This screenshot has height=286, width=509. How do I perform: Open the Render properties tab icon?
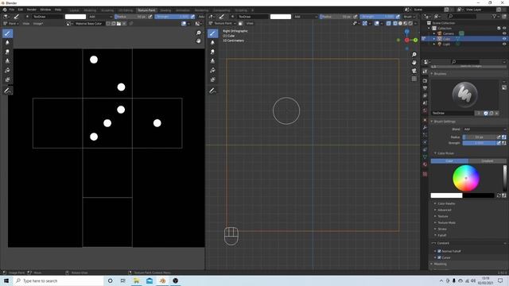point(425,81)
